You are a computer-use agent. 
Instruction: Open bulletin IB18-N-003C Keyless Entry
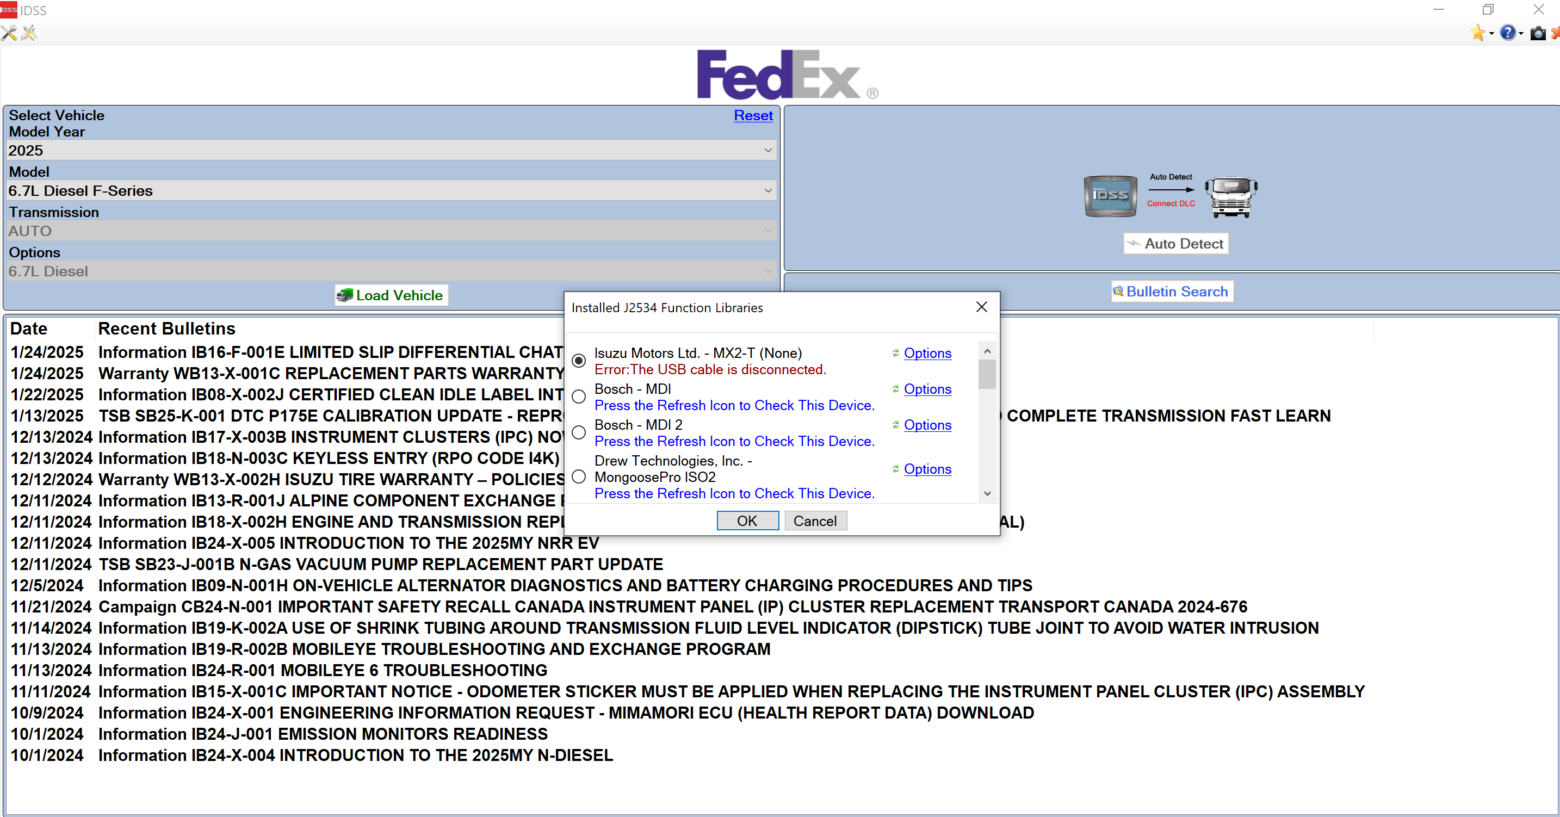[x=329, y=459]
